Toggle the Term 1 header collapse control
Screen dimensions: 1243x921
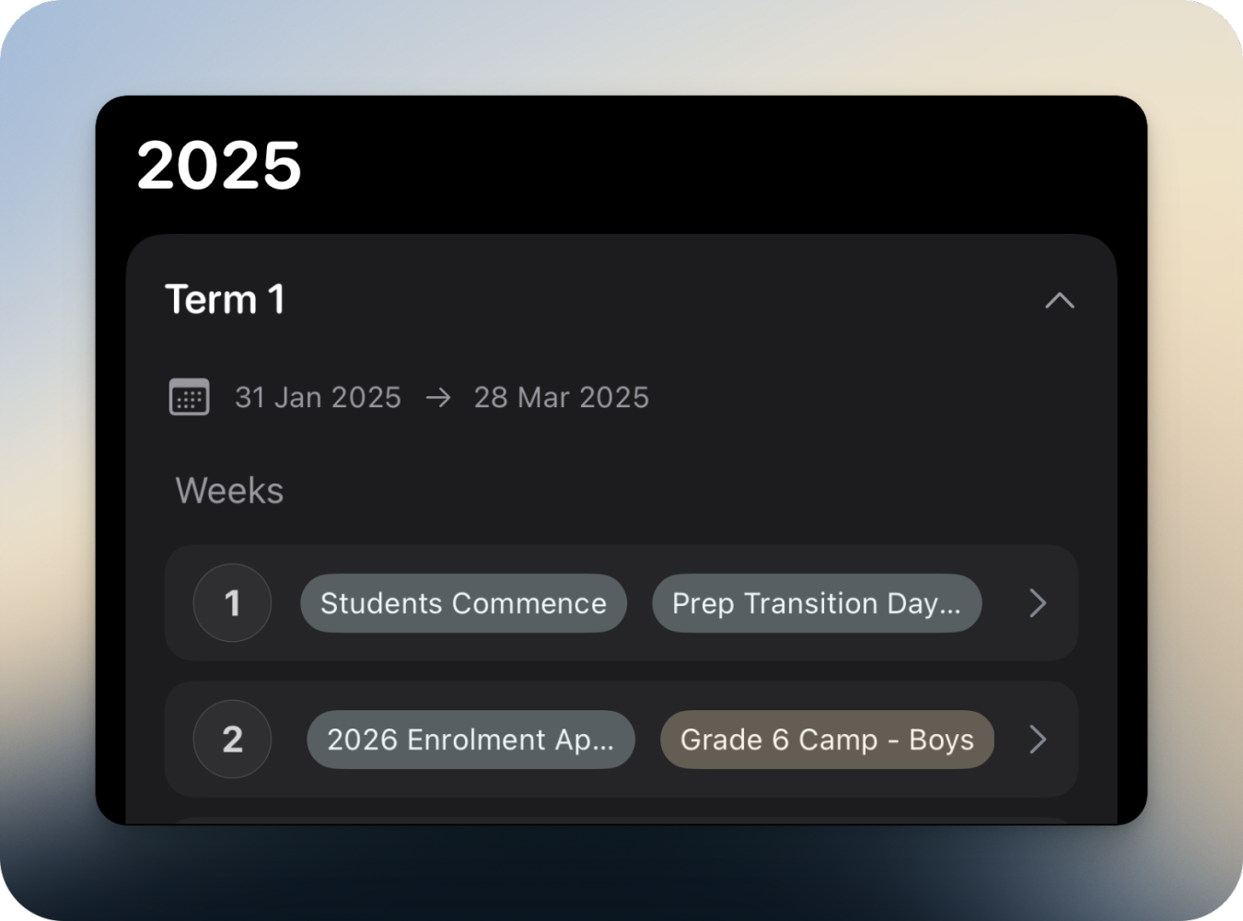pos(1059,299)
